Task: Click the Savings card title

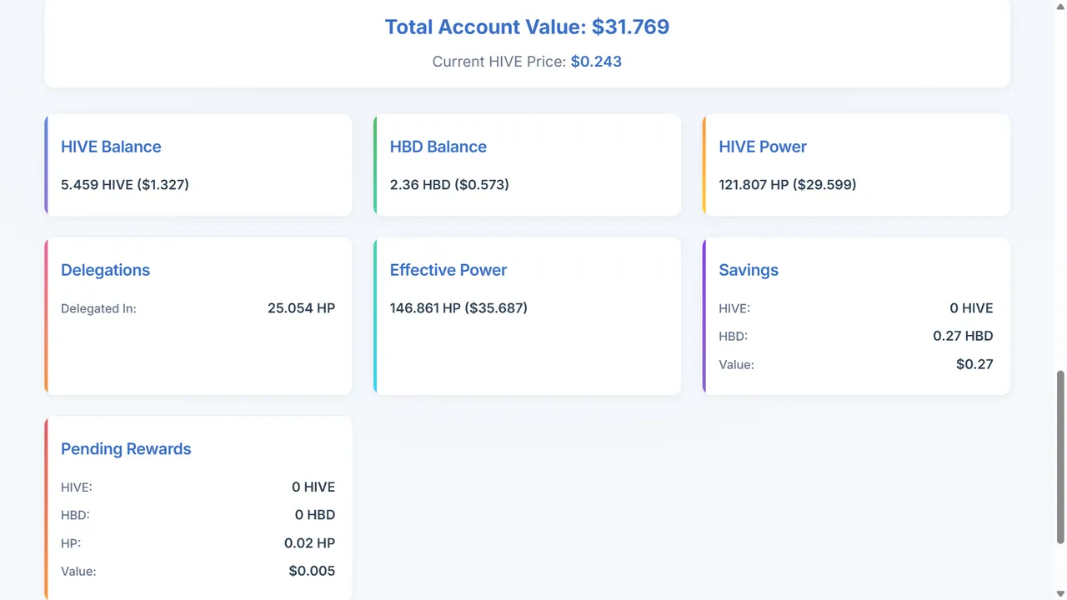Action: pos(749,270)
